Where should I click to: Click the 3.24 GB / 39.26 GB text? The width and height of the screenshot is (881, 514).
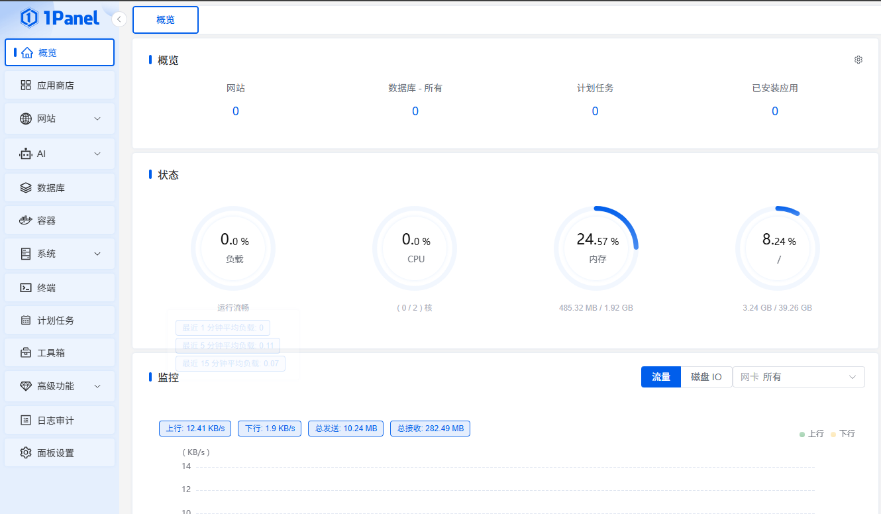(778, 308)
